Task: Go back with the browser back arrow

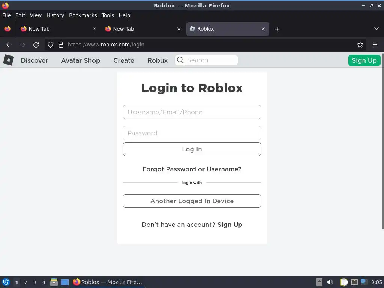Action: coord(9,45)
